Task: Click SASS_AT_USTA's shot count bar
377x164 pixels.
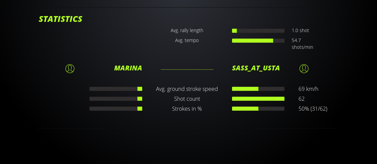Action: click(258, 99)
